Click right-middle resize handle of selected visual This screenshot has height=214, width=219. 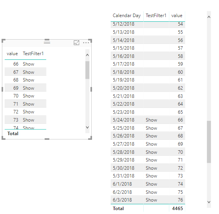(91, 89)
